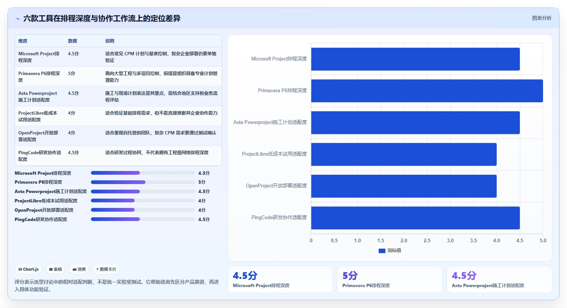Screen dimensions: 567x308
Task: Click the OpenProject开放部署适配度 progress bar
Action: pos(143,210)
